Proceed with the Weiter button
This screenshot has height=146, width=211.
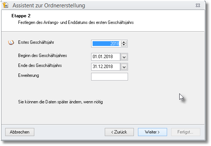152,132
